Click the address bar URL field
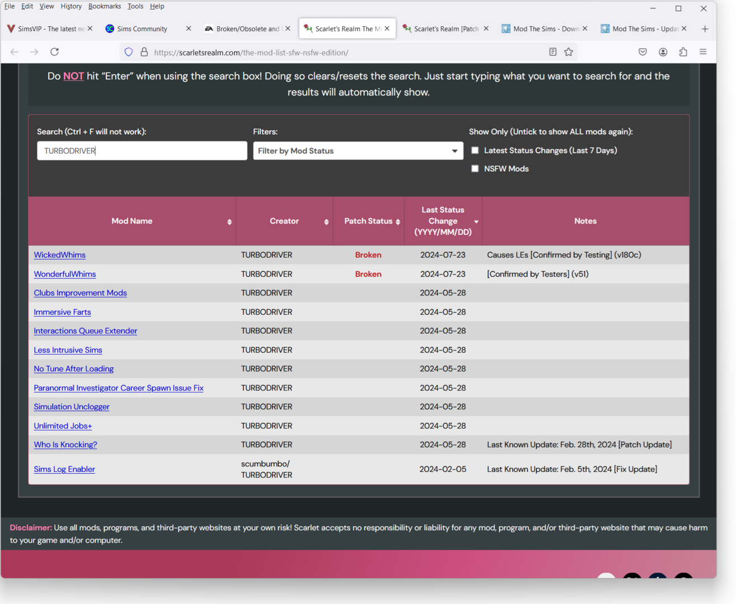This screenshot has height=604, width=736. 347,53
